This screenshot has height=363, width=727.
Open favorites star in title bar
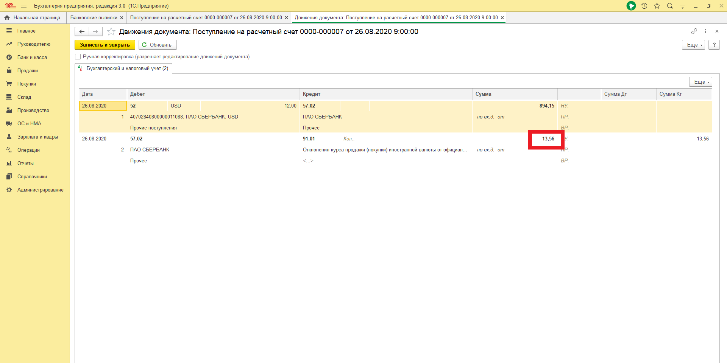tap(657, 6)
